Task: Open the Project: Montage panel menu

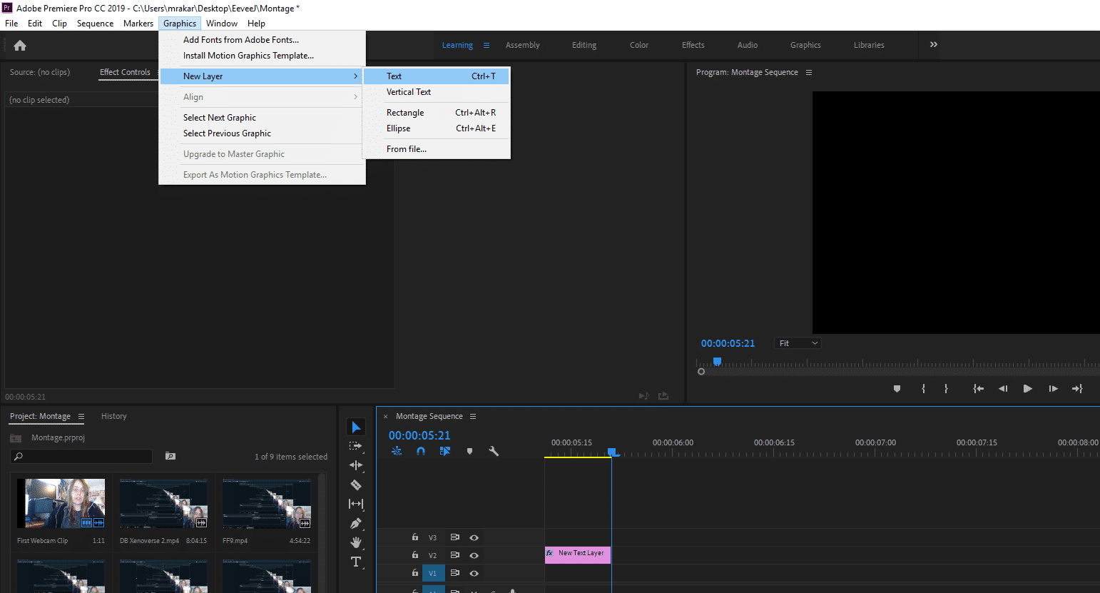Action: 82,416
